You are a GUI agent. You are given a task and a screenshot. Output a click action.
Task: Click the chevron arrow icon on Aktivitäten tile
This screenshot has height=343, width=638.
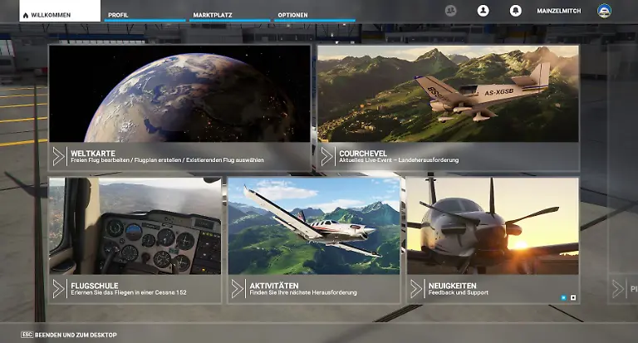click(238, 288)
